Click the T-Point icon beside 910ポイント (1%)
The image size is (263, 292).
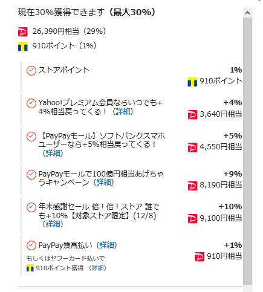(x=23, y=47)
